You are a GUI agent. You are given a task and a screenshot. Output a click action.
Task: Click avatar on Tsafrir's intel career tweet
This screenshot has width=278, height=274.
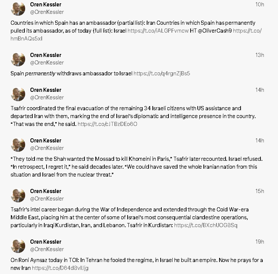point(18,195)
